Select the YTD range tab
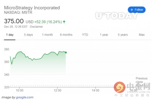The image size is (154, 100). coord(85,35)
